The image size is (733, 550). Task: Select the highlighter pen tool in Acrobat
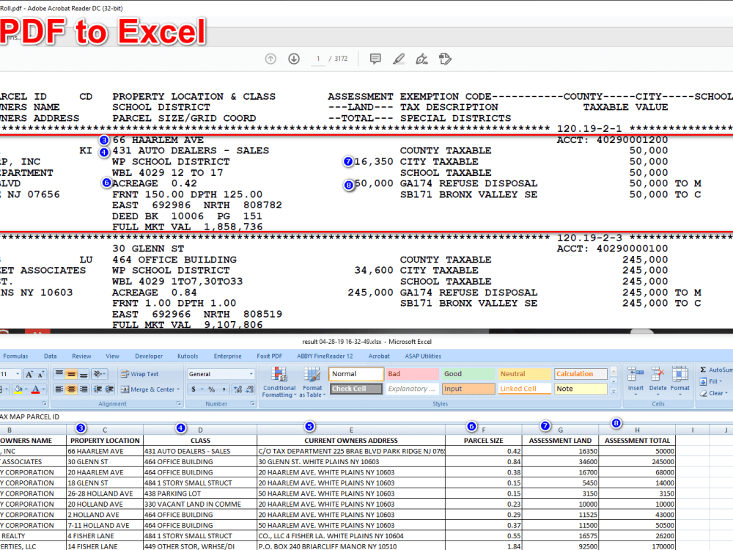click(x=399, y=59)
